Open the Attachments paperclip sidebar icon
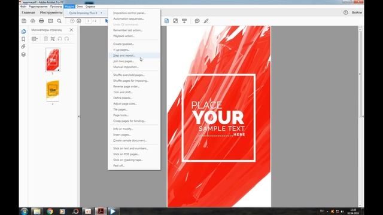This screenshot has height=215, width=383. [23, 47]
